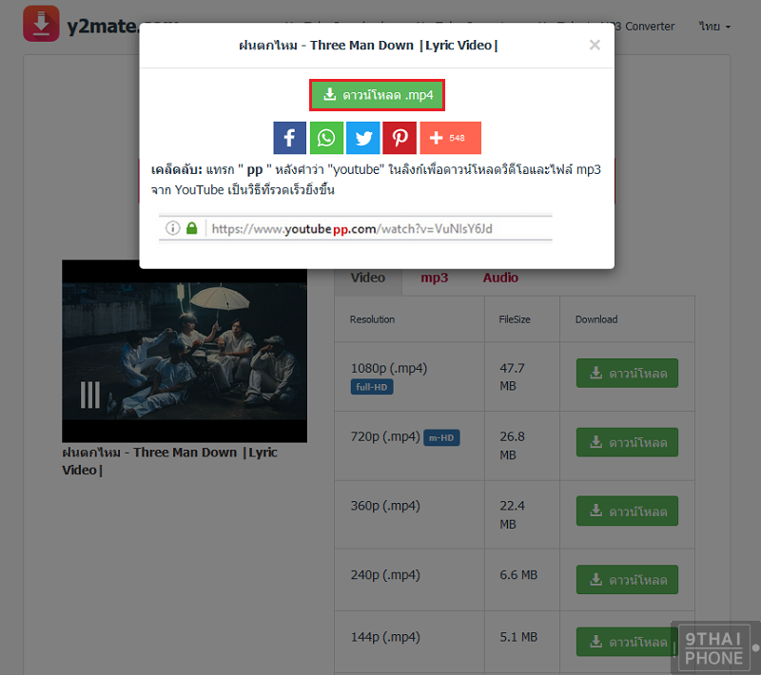Share via the WhatsApp icon
Screen dimensions: 761x675
pos(326,138)
